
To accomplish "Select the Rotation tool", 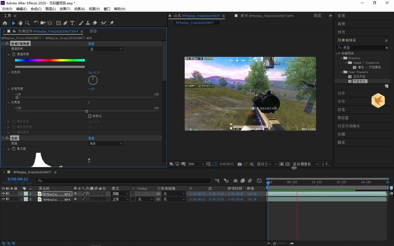I will [x=36, y=23].
